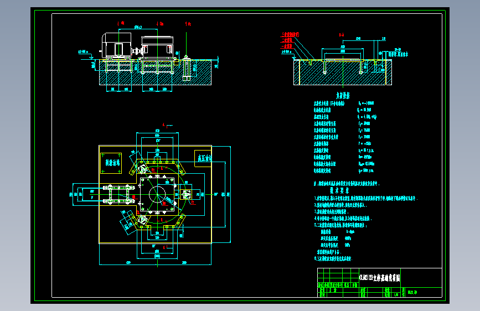Click the 高压油站 label box
Screen dimensions: 480x311
coord(203,158)
